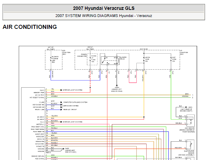Image resolution: width=209 pixels, height=160 pixels.
Task: Click 'INTERIOR LIGHTS SYSTEM' next to pin 14
Action: click(x=72, y=122)
